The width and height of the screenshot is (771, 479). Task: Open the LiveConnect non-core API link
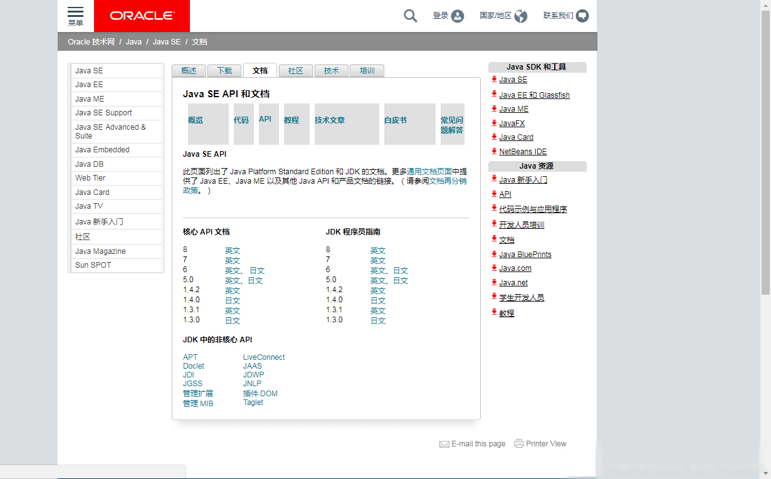click(x=264, y=357)
